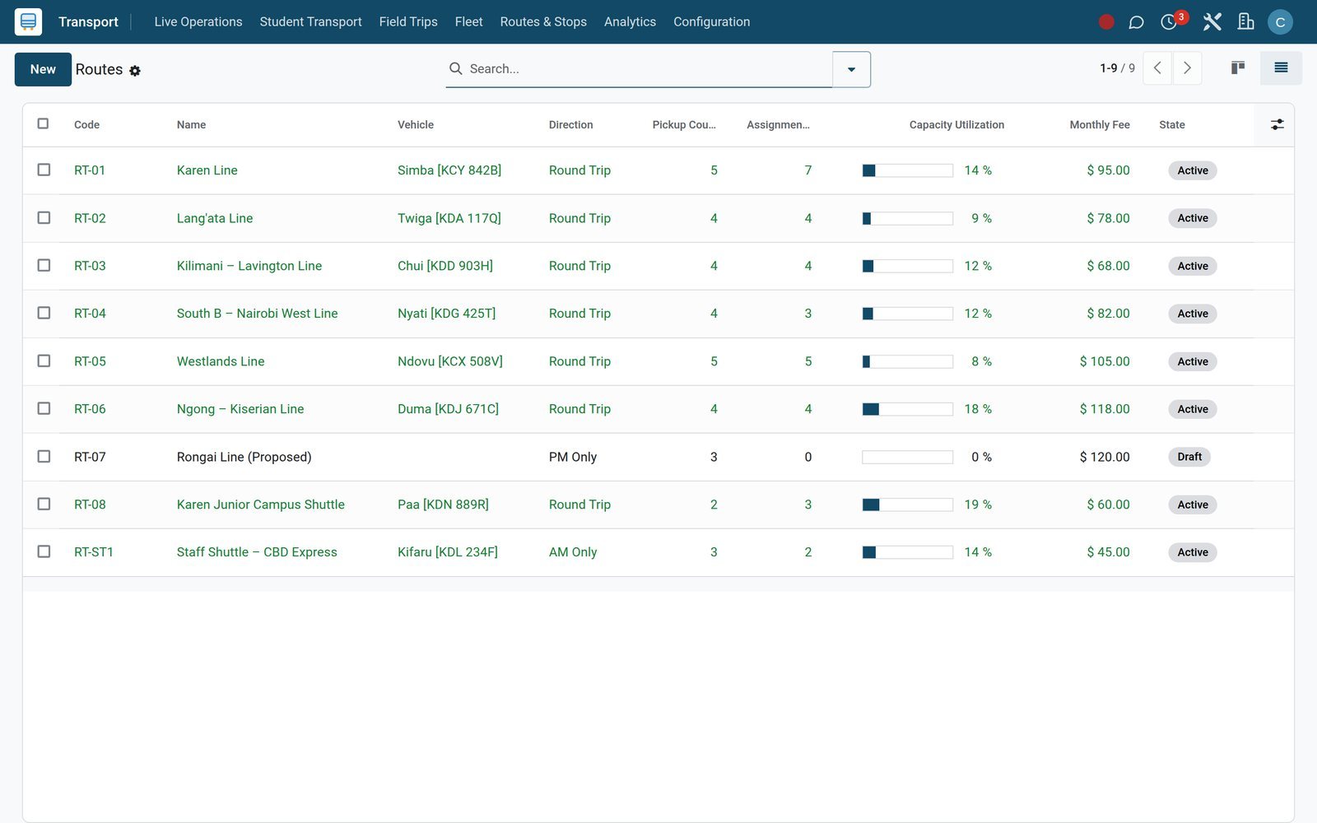The image size is (1317, 823).
Task: Open the activities clock icon
Action: coord(1169,22)
